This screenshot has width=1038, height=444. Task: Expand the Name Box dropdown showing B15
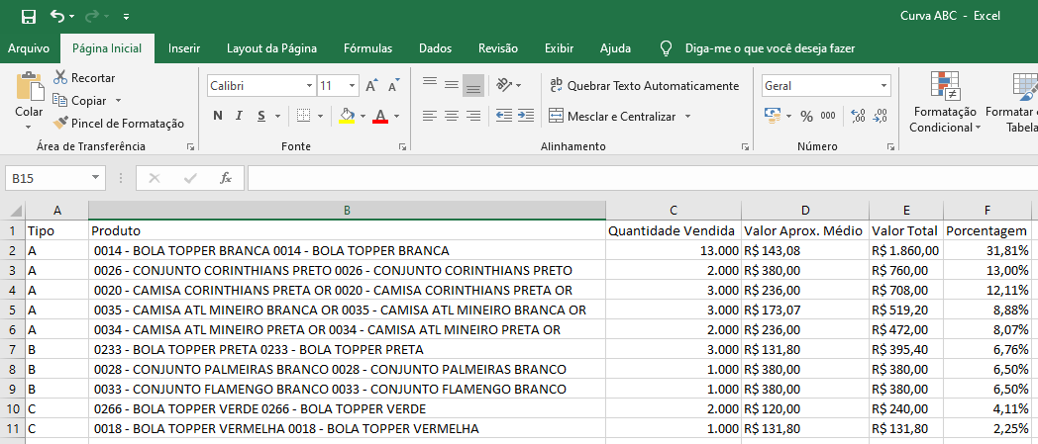[96, 178]
